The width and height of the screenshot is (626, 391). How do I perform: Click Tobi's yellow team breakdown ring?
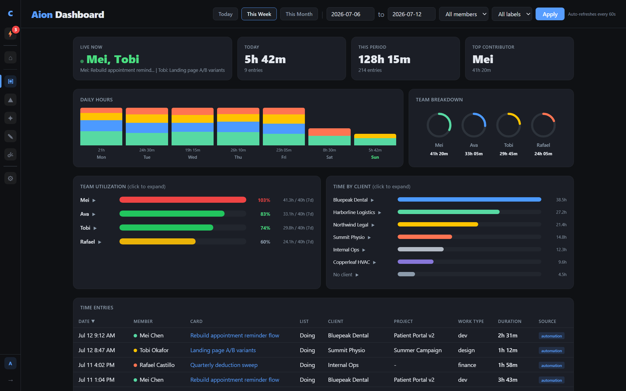[509, 125]
